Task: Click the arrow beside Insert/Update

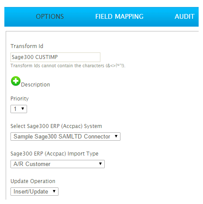Action: pos(54,191)
